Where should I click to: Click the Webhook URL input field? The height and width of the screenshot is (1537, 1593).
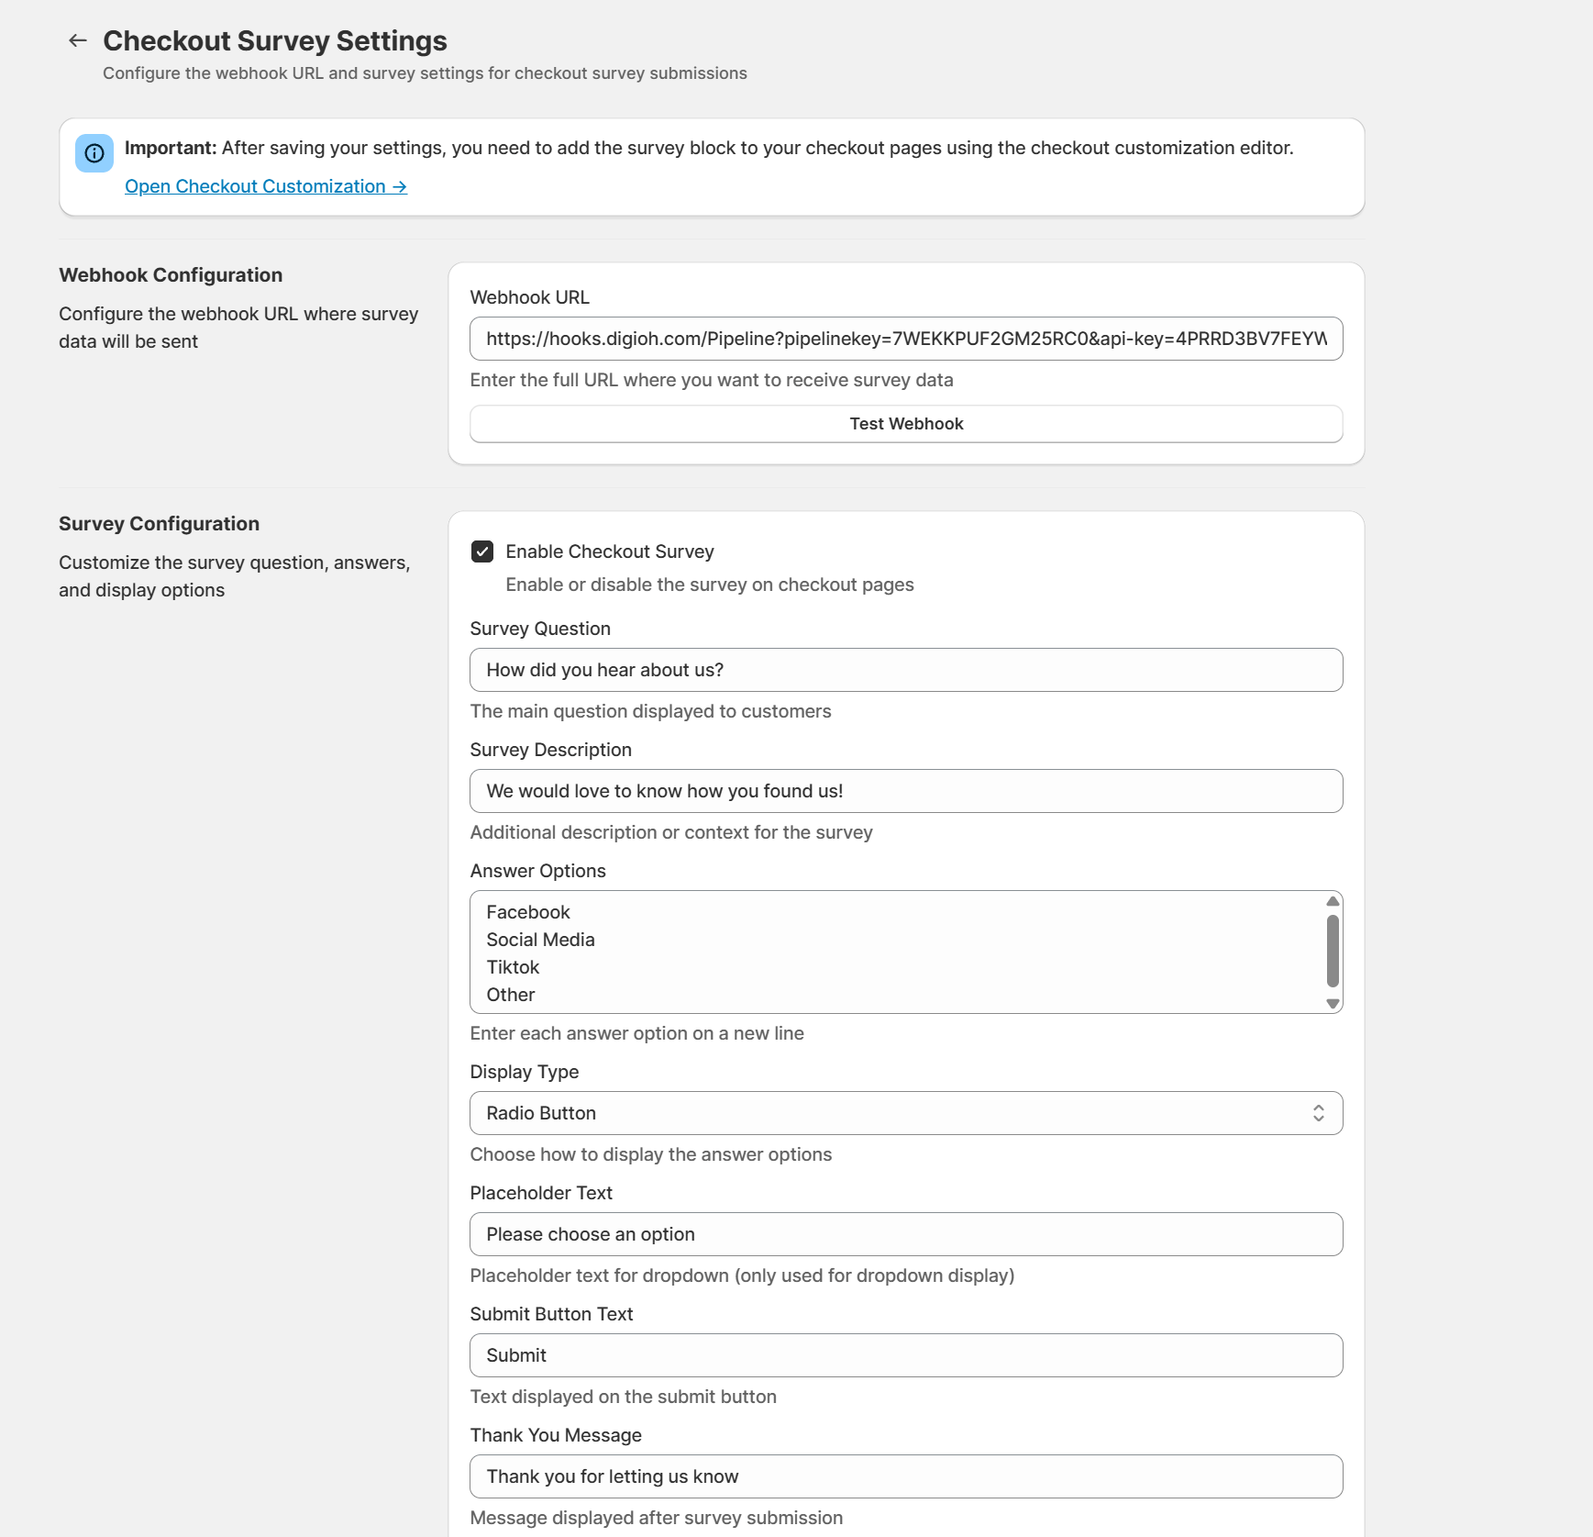[x=905, y=339]
